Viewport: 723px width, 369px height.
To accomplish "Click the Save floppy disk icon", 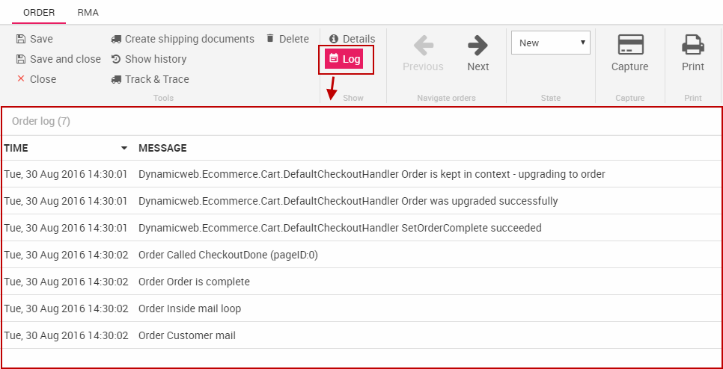I will 21,39.
